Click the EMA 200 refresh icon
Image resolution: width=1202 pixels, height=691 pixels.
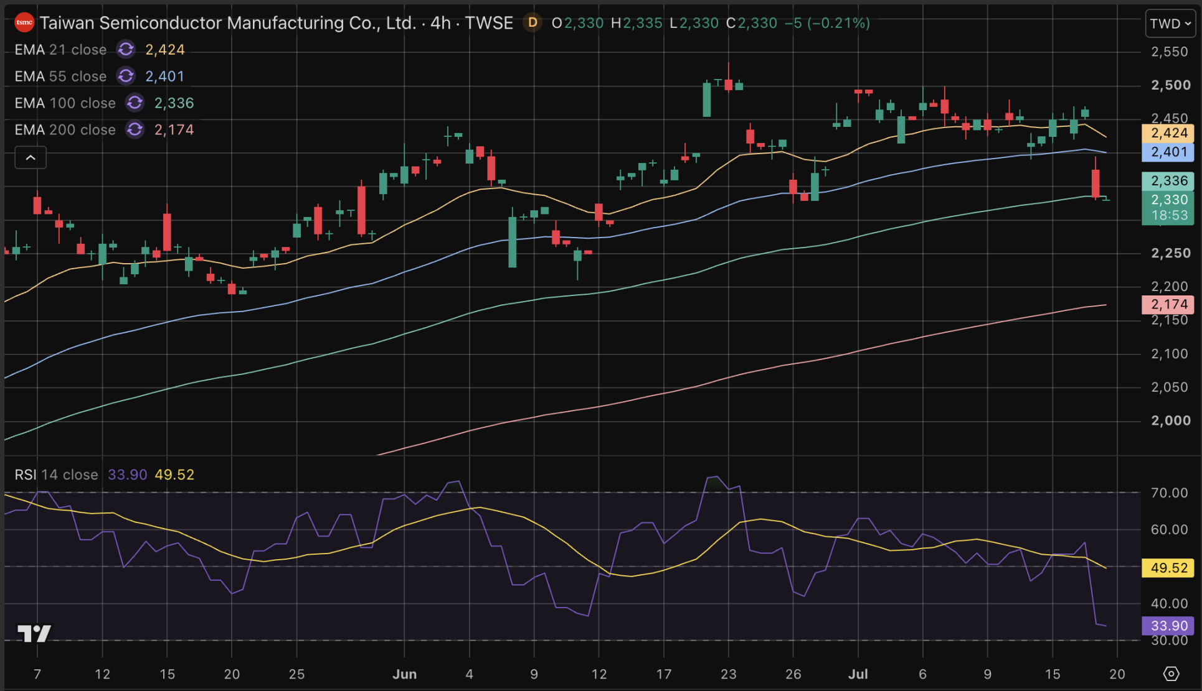(135, 130)
